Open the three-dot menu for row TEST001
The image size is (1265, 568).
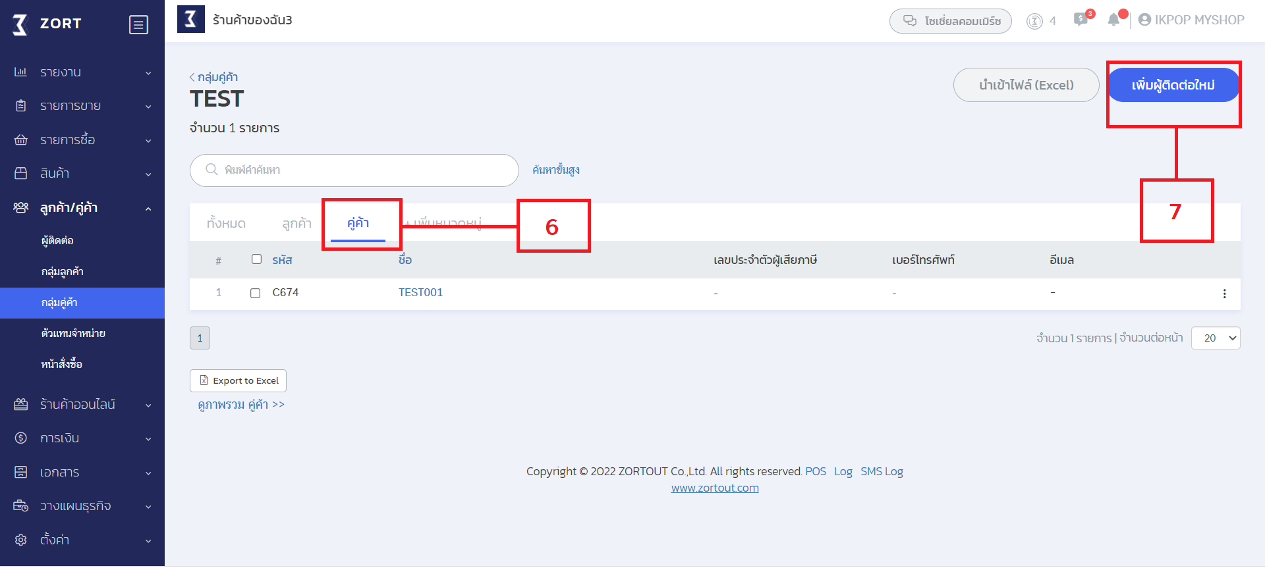coord(1225,294)
